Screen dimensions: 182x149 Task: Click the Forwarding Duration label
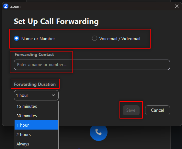[x=35, y=84]
